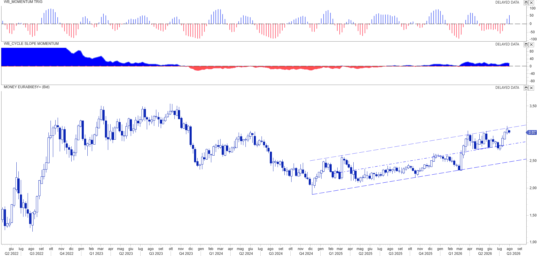Viewport: 537px width, 256px height.
Task: Close the MONEY EURAB6E5Y price panel
Action: click(531, 88)
